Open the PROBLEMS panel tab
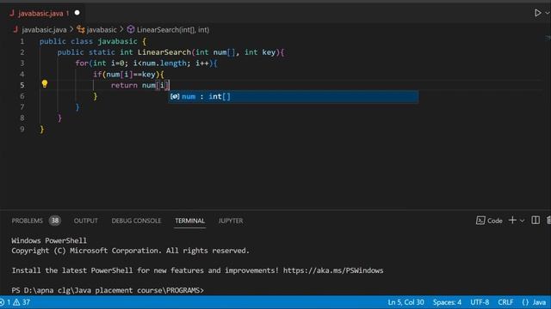The image size is (551, 309). tap(27, 221)
